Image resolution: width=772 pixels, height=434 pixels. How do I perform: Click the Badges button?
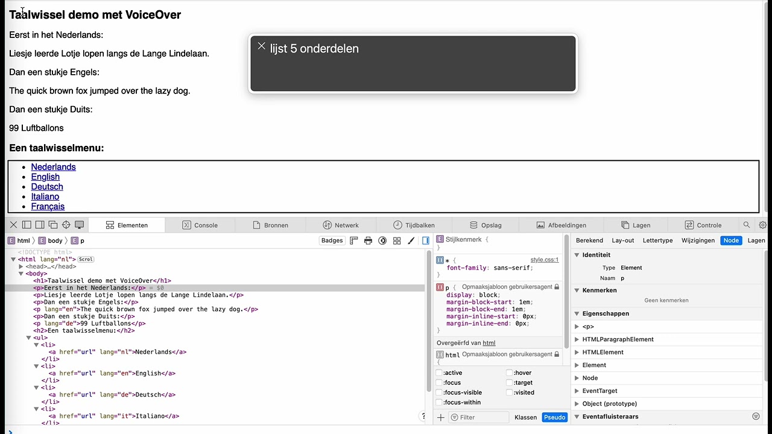[332, 241]
